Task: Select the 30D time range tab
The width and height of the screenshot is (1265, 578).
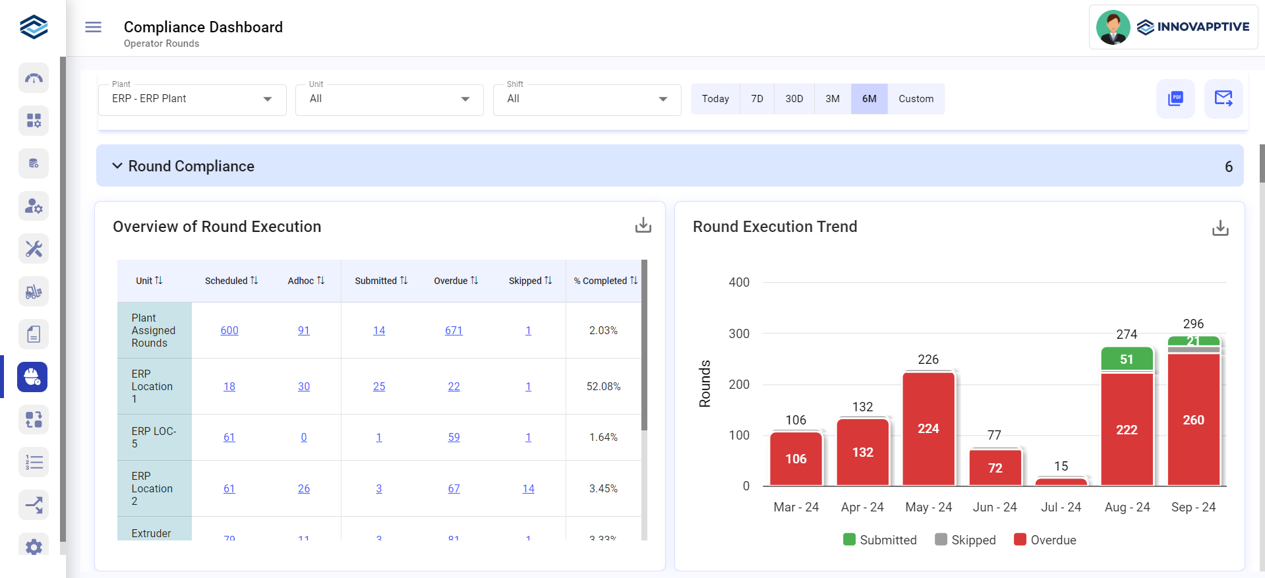Action: pyautogui.click(x=794, y=99)
